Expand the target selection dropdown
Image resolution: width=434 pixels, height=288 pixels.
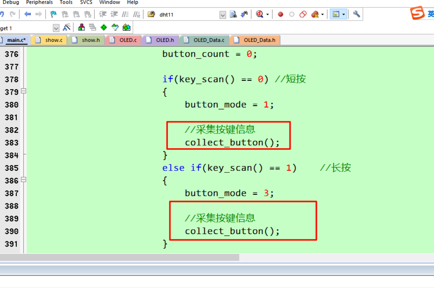pos(56,28)
